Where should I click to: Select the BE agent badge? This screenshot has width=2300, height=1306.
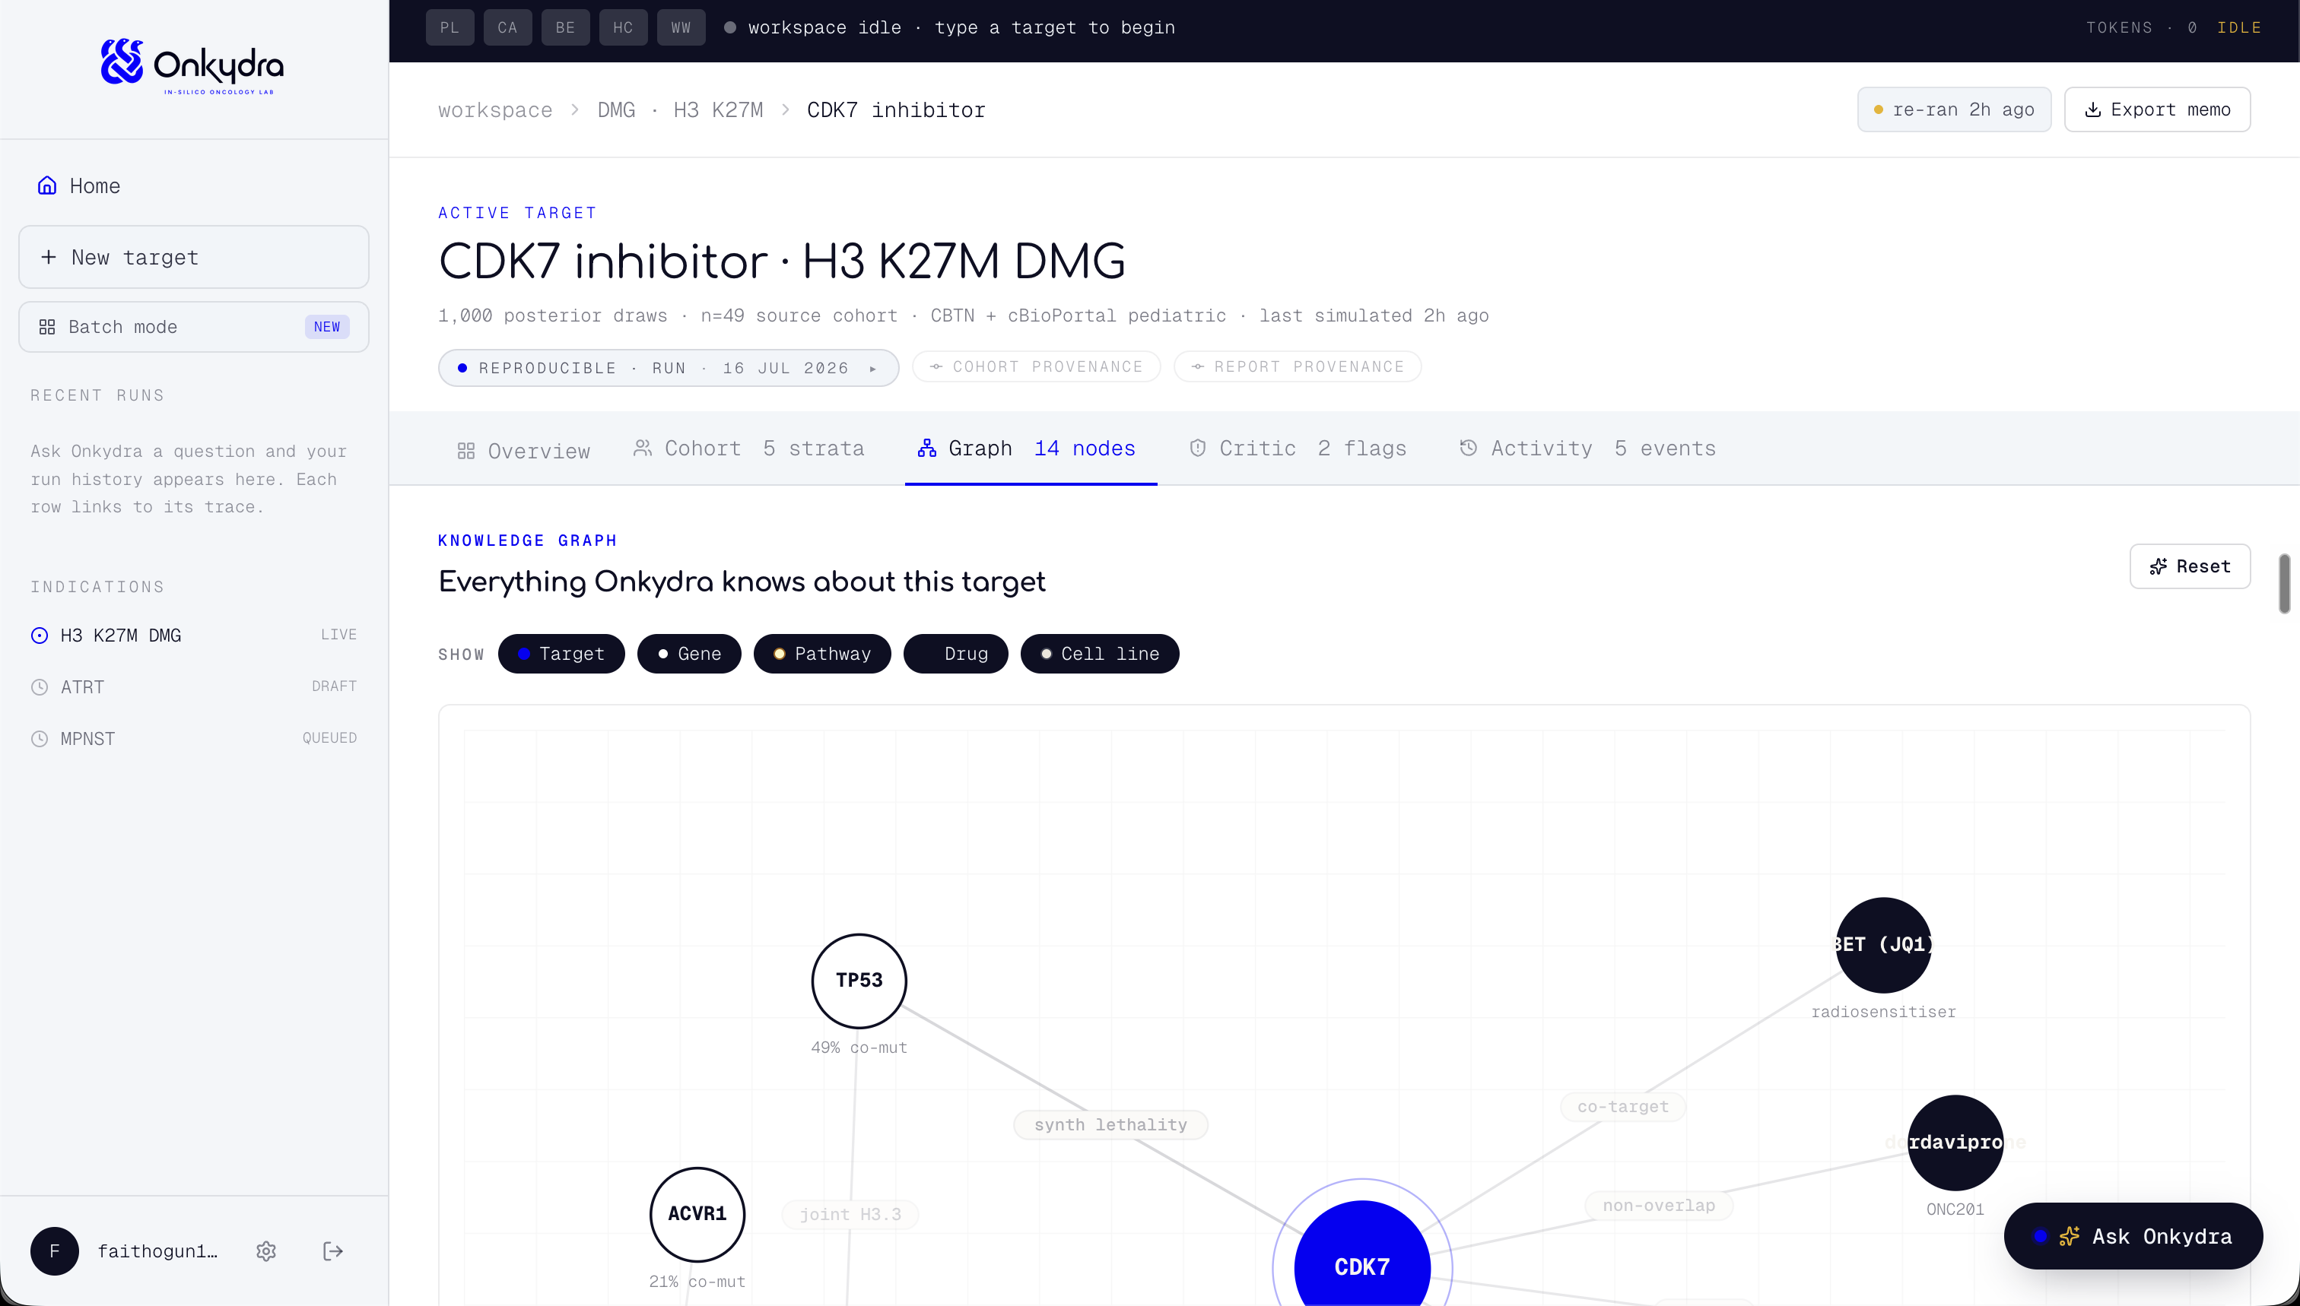pos(565,28)
